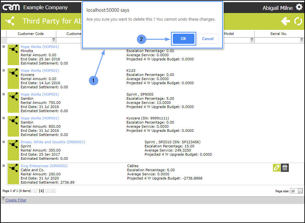
Task: Open Hope Works link with Rental Amount 850.00
Action: click(x=40, y=118)
